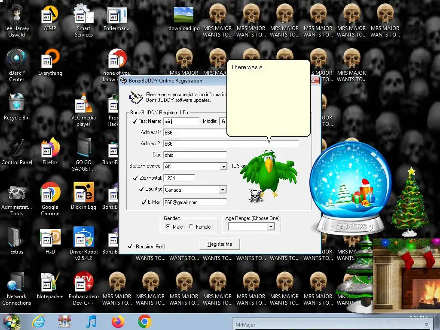Click the City field containing ohio

pos(195,155)
